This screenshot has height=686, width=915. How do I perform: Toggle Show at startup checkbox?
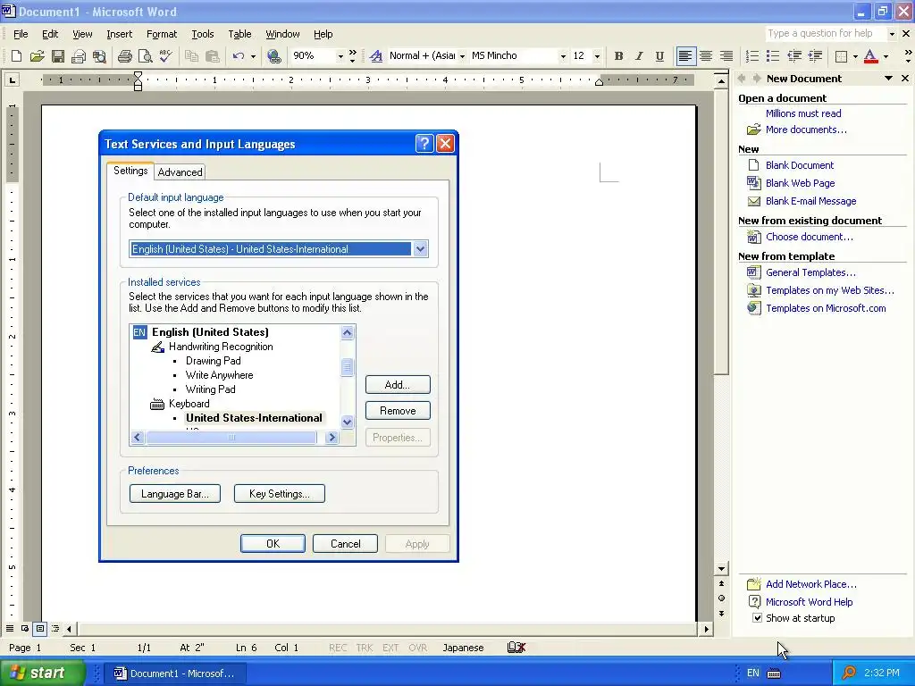pyautogui.click(x=757, y=618)
